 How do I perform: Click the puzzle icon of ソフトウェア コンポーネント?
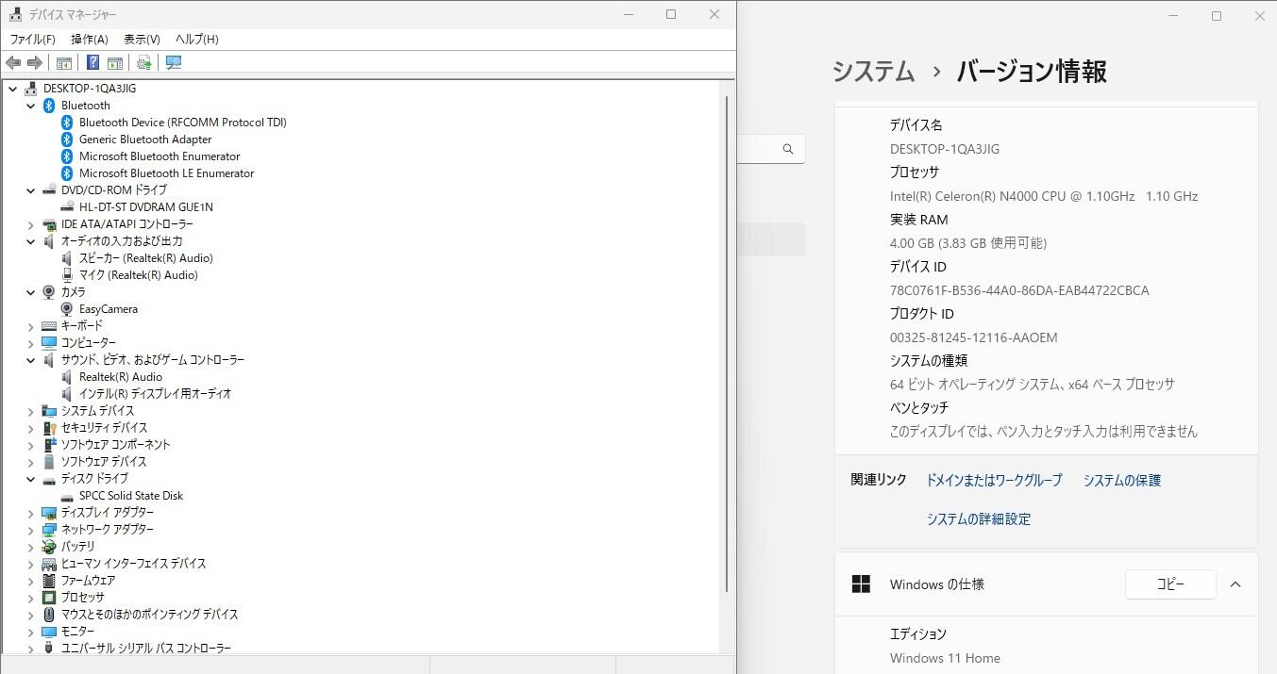tap(49, 445)
